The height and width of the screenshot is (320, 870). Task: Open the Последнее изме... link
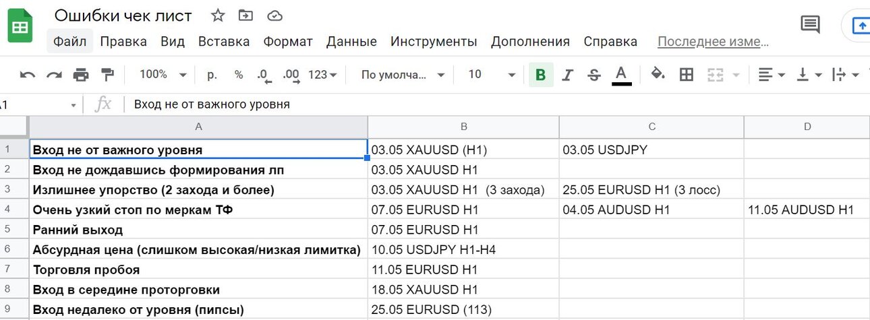point(713,42)
